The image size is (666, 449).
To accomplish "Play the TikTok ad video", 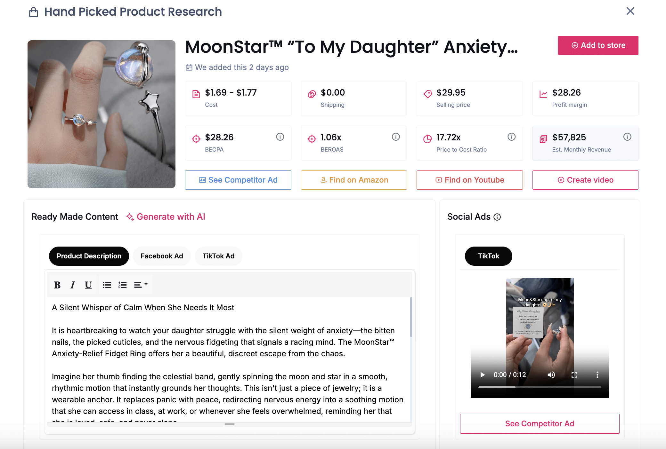I will point(483,375).
